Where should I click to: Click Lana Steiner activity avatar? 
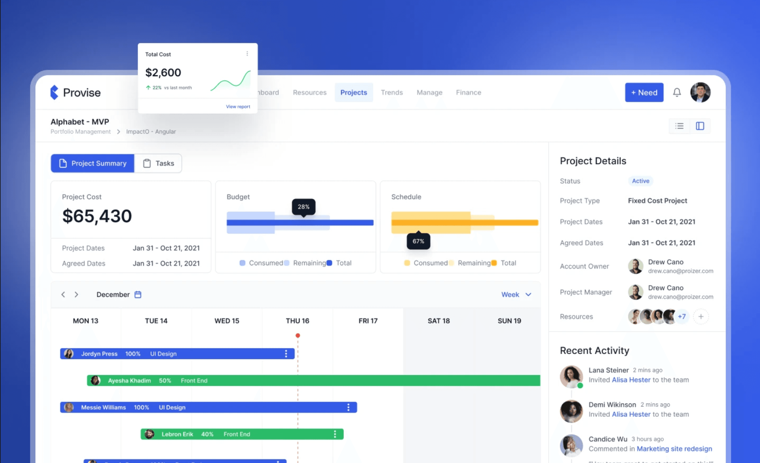click(x=571, y=376)
